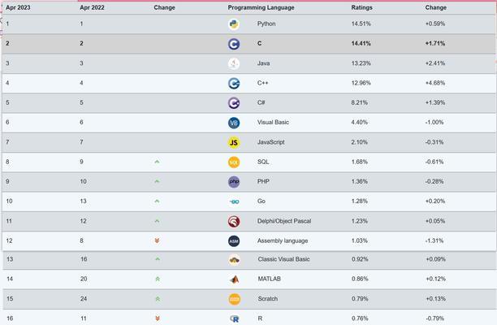
Task: Click the Delphi/Object Pascal red icon
Action: point(234,221)
